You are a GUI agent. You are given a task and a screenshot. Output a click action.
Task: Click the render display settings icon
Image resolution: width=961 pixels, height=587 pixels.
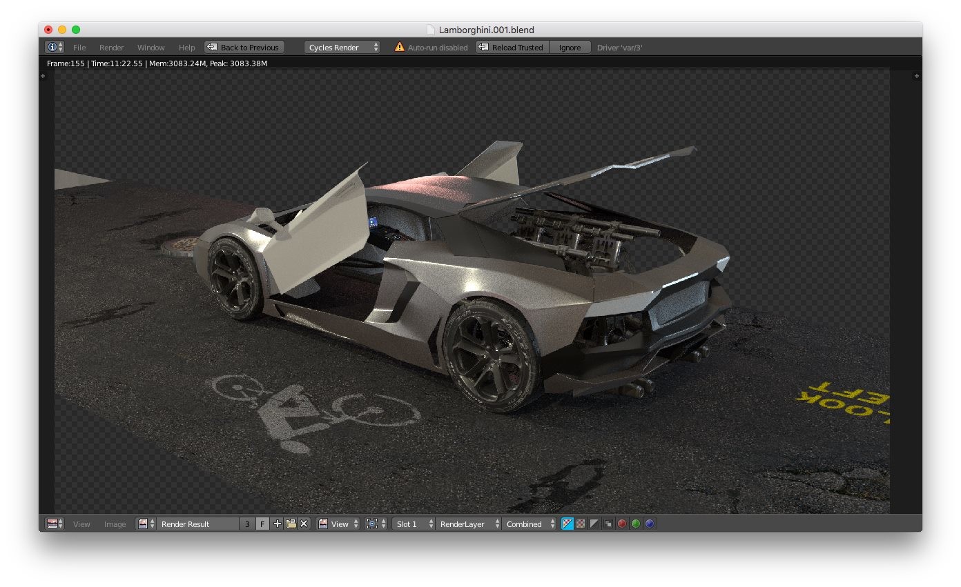coord(373,524)
